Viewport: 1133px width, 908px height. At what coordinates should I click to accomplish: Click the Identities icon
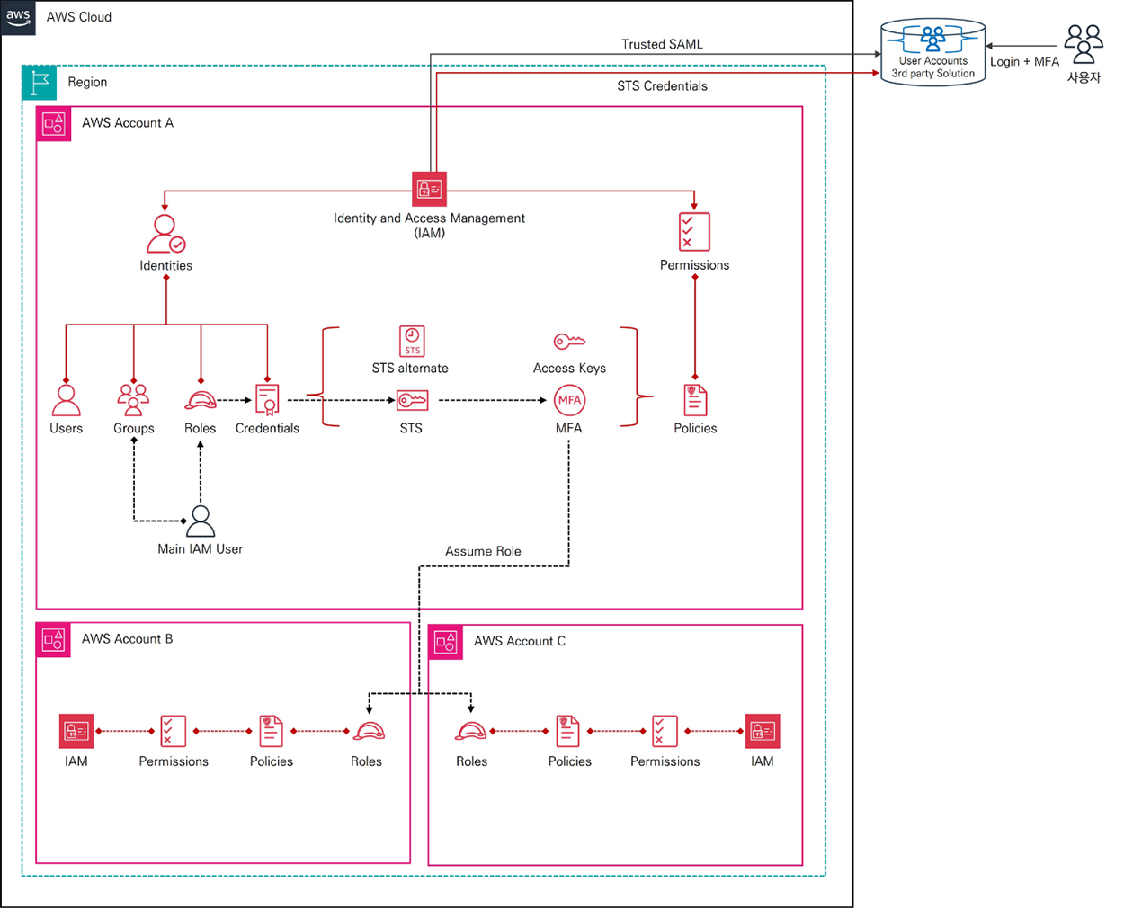point(165,234)
